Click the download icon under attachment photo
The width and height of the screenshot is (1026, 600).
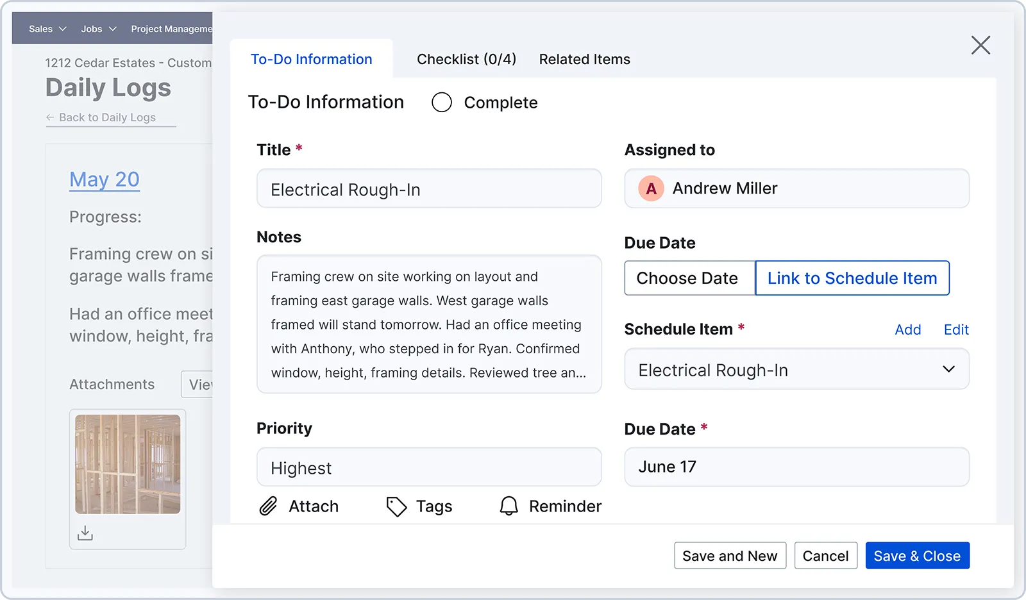pyautogui.click(x=85, y=533)
